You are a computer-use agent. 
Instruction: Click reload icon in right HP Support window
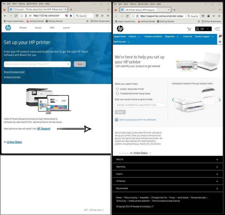pos(127,16)
